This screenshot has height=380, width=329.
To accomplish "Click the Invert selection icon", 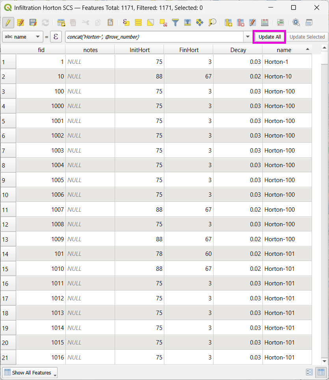I will 151,22.
